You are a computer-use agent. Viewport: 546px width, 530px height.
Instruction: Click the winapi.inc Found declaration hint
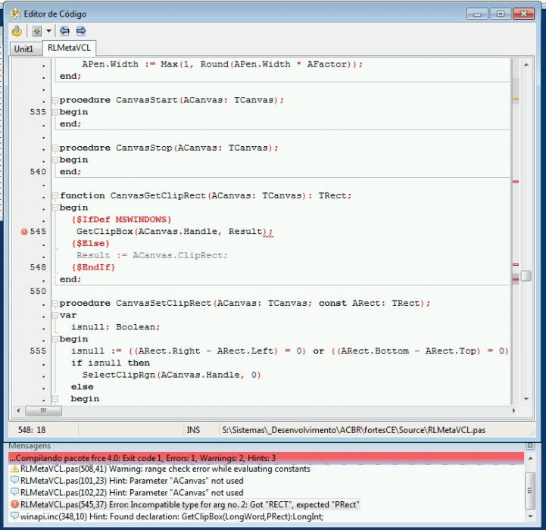pos(167,517)
